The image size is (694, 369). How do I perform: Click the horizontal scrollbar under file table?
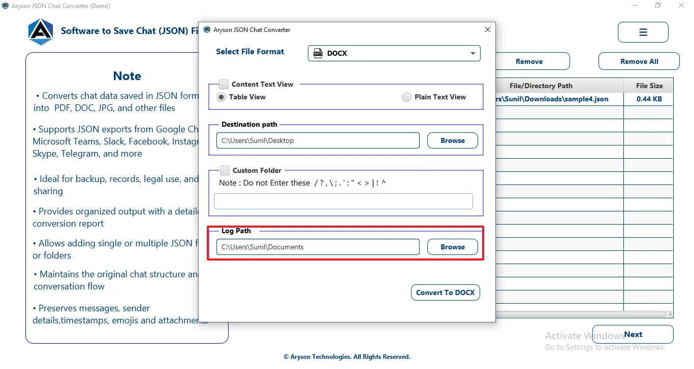click(584, 314)
